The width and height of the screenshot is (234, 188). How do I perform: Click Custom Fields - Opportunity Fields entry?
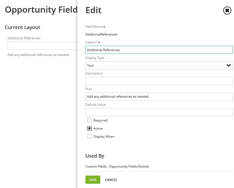[117, 166]
